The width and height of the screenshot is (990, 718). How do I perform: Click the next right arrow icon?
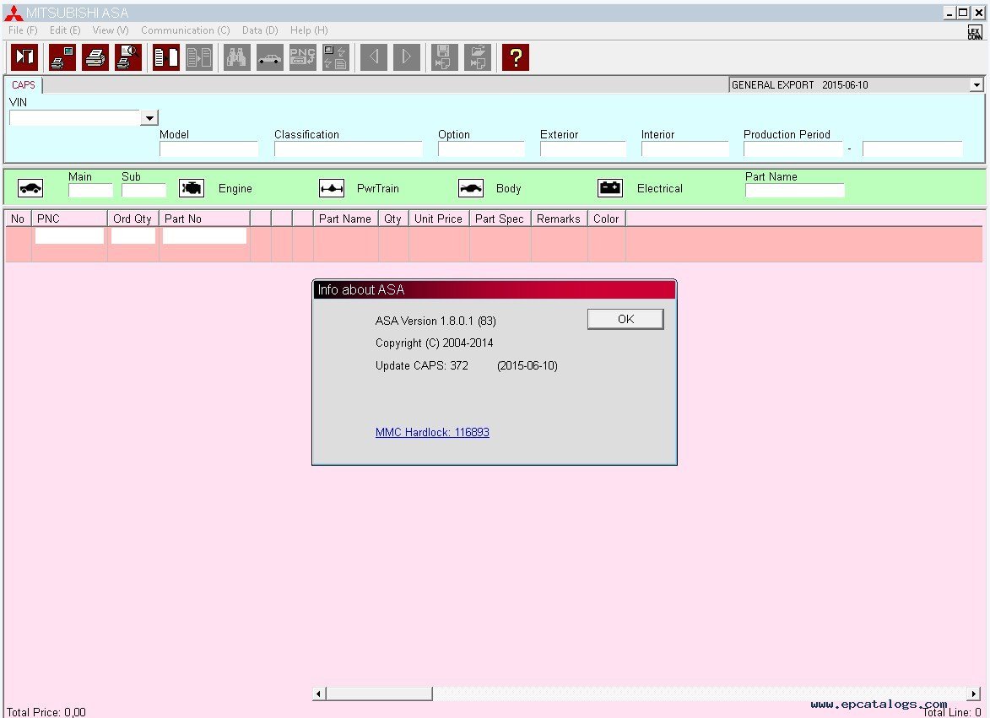(406, 57)
